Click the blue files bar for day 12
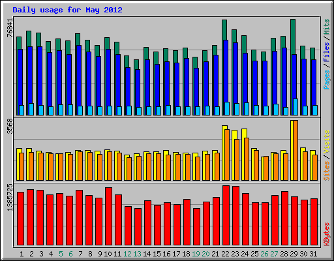The width and height of the screenshot is (334, 261). (128, 87)
